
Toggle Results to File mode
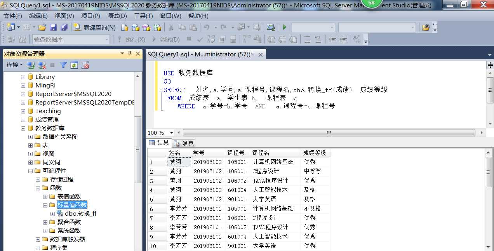(293, 39)
